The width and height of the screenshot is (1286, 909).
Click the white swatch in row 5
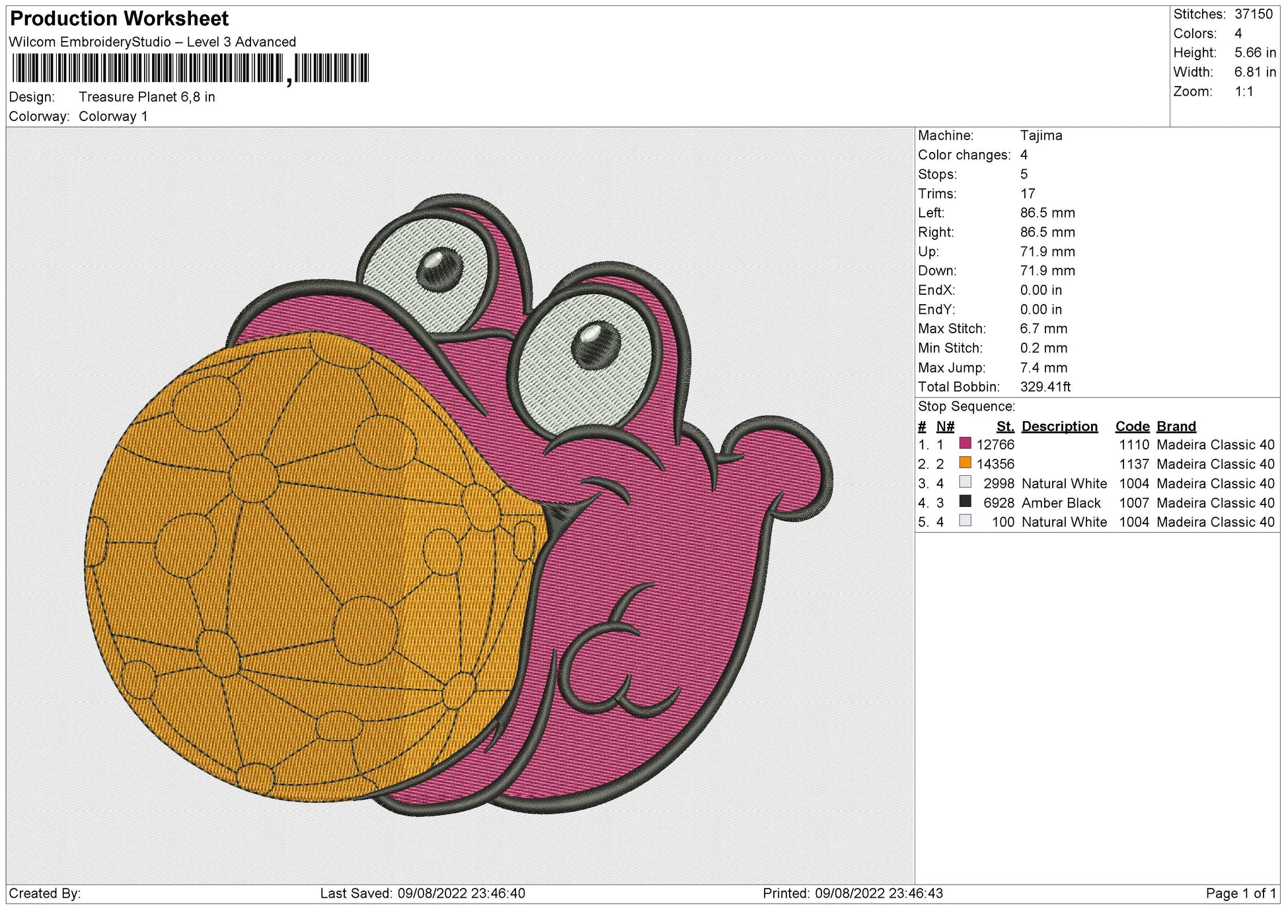click(965, 521)
